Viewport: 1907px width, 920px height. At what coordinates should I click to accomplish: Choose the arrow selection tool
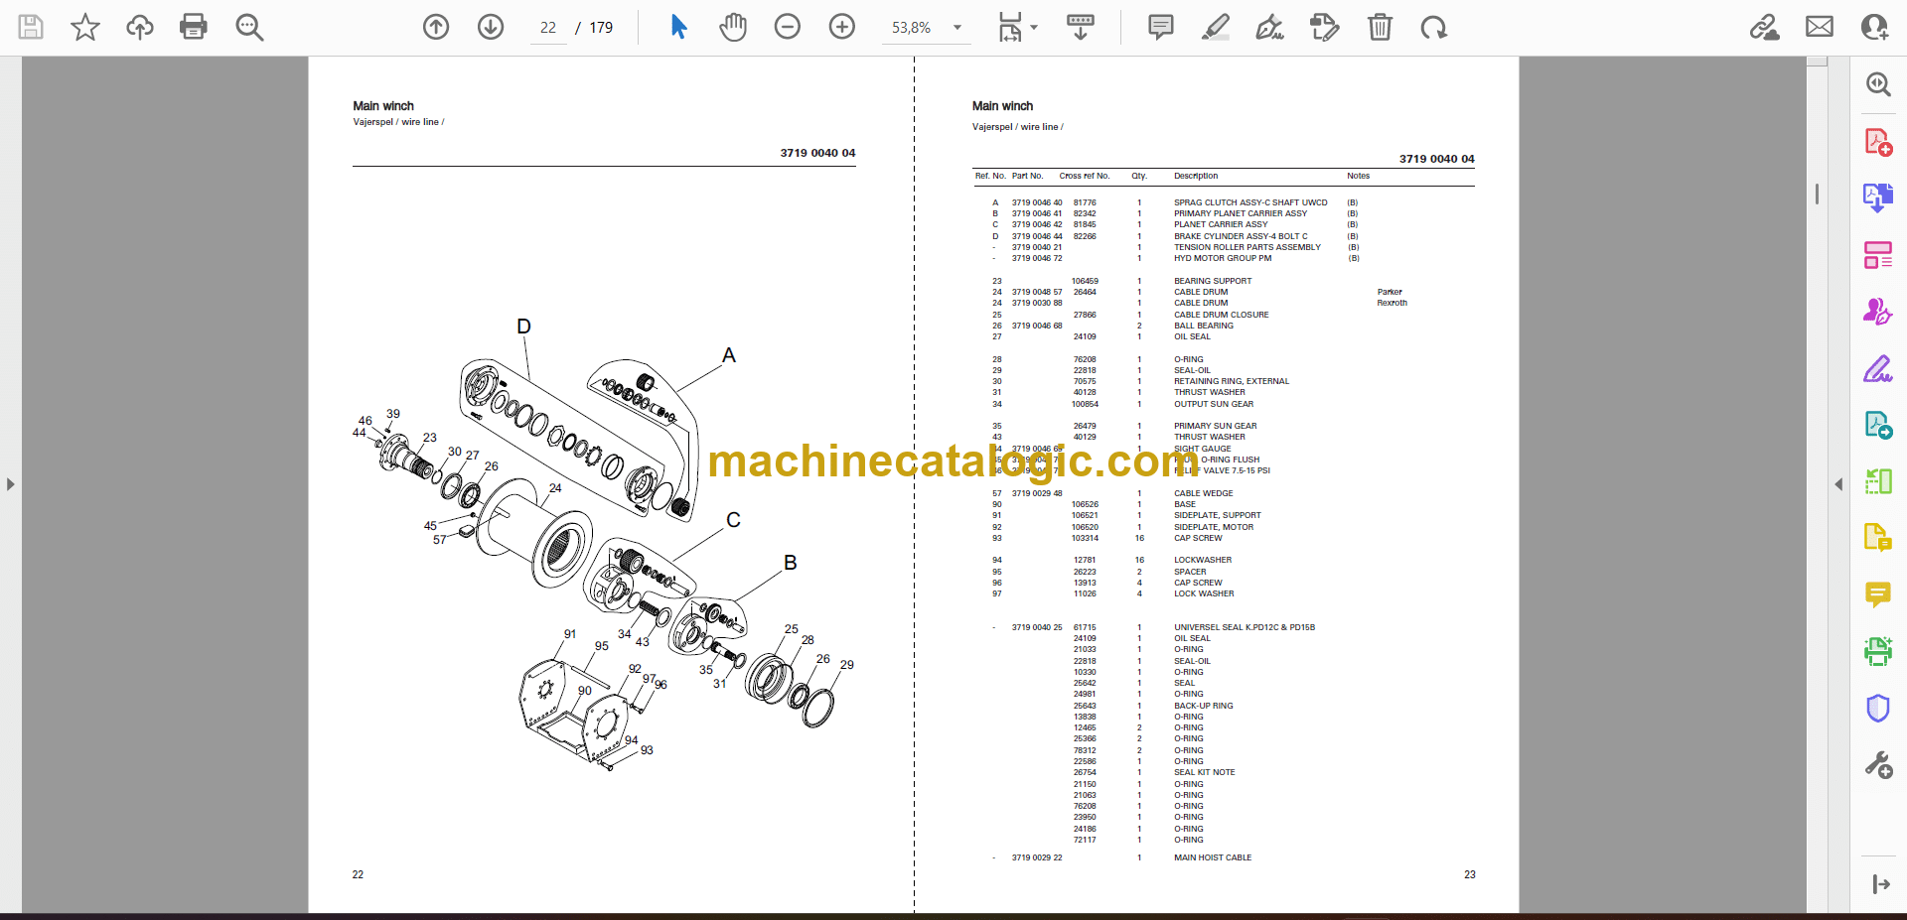tap(678, 27)
